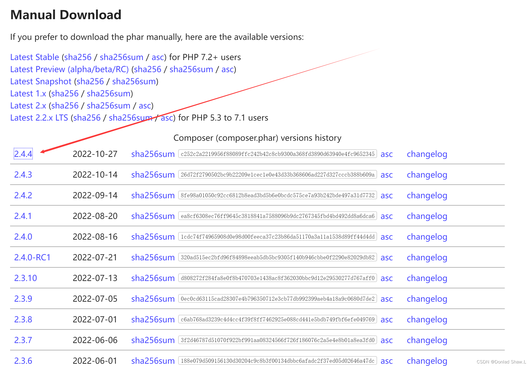Select the 2.4.0 checksum hash field
The image size is (530, 366).
pos(278,237)
